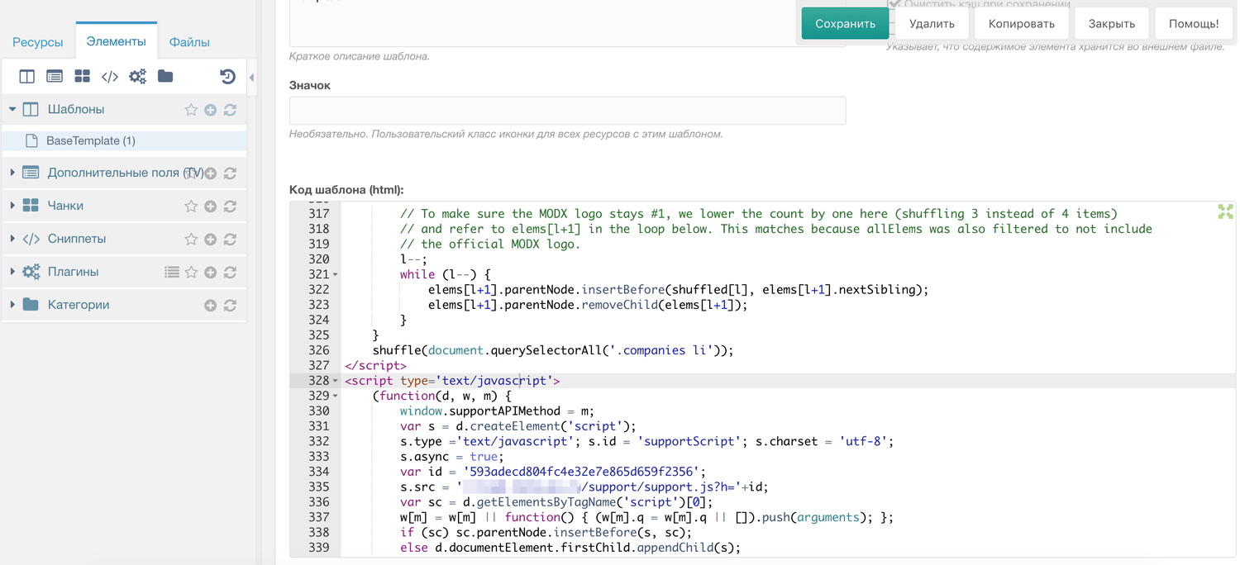Open BaseTemplate (1) in the tree
This screenshot has width=1240, height=565.
point(91,141)
